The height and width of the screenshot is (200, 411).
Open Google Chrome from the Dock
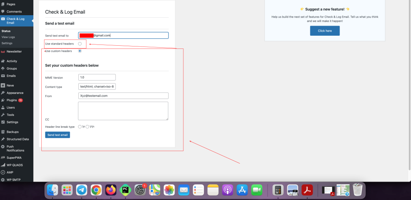point(96,190)
